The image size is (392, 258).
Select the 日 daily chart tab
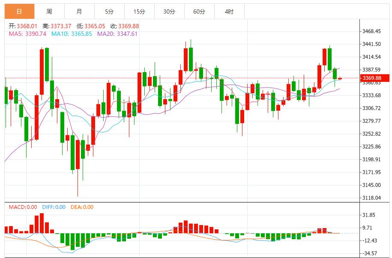click(x=19, y=12)
